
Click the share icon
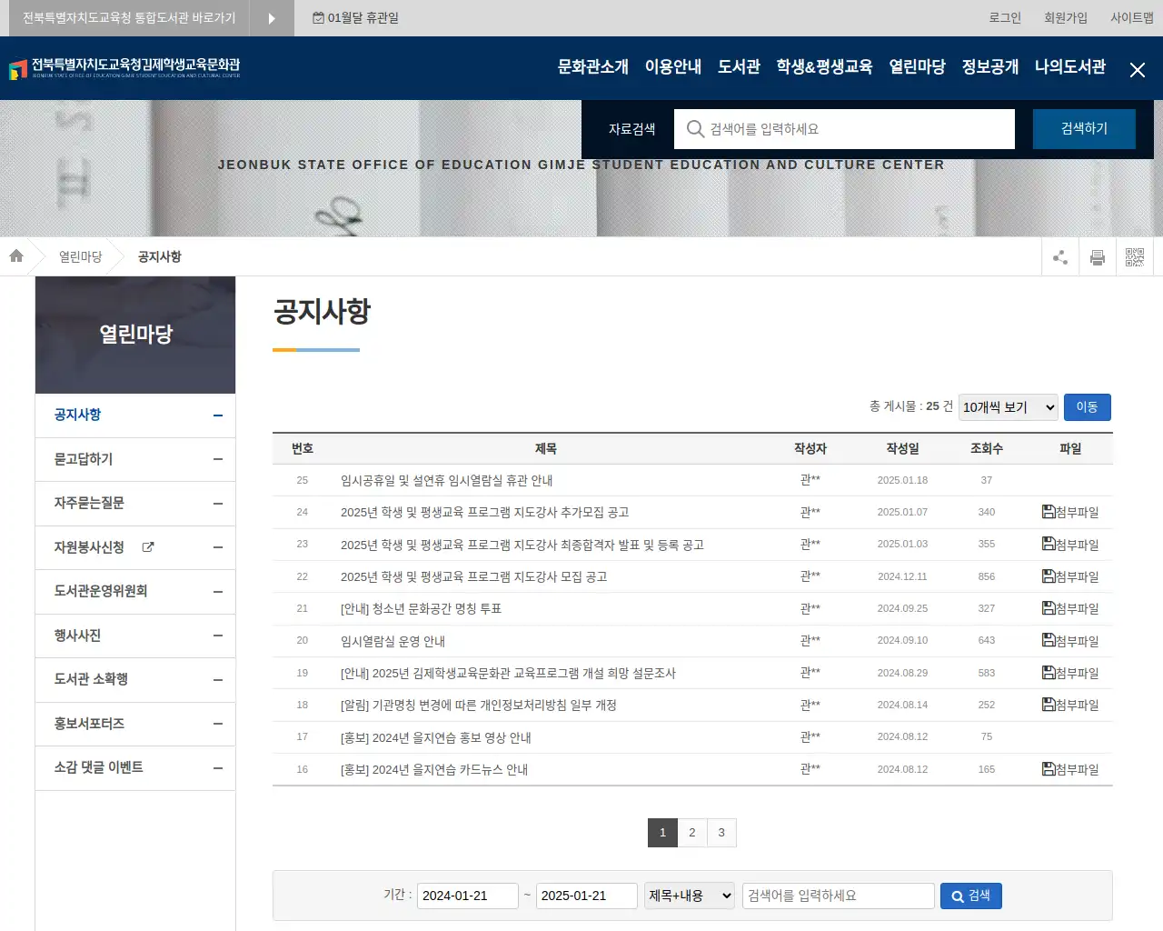1060,257
